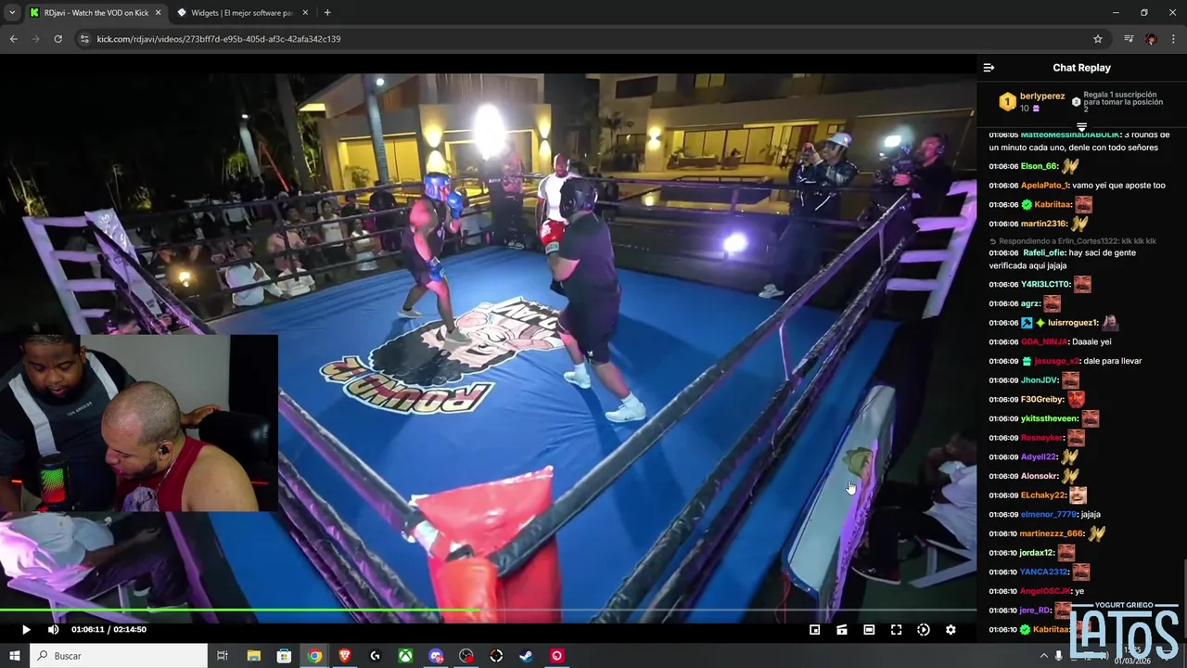Open GDA_NINJA chat username
This screenshot has height=668, width=1187.
click(1044, 342)
